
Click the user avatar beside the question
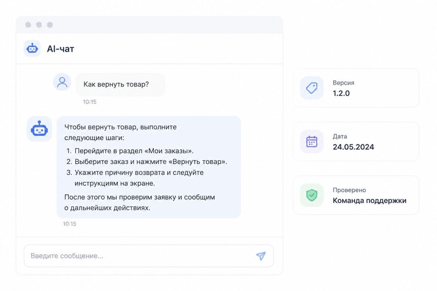click(62, 82)
